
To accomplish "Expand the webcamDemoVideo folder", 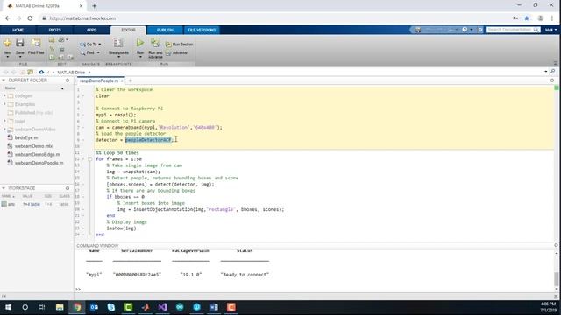I will point(4,129).
